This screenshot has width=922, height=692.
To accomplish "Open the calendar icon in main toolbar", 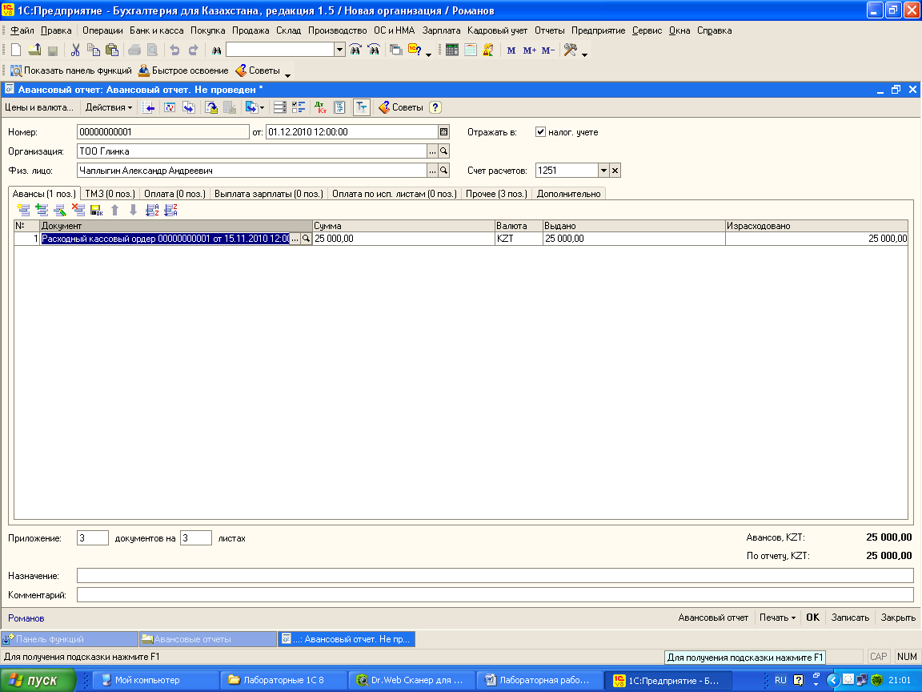I will (x=471, y=50).
